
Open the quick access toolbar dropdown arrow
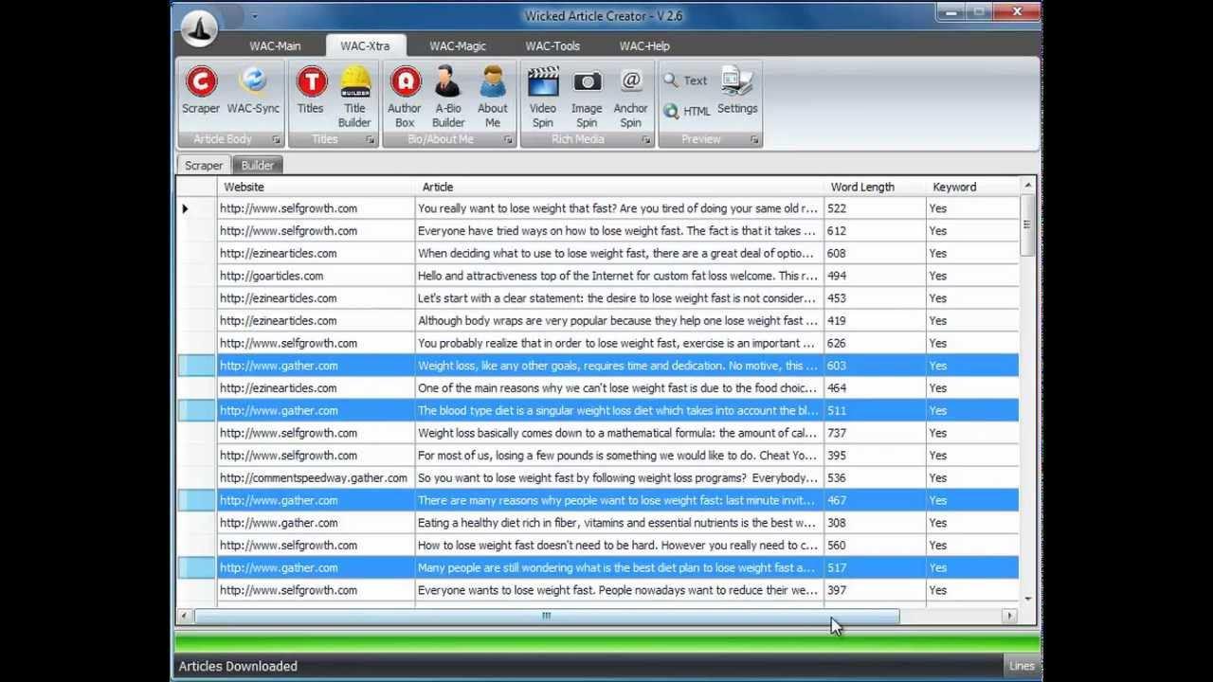(x=254, y=16)
